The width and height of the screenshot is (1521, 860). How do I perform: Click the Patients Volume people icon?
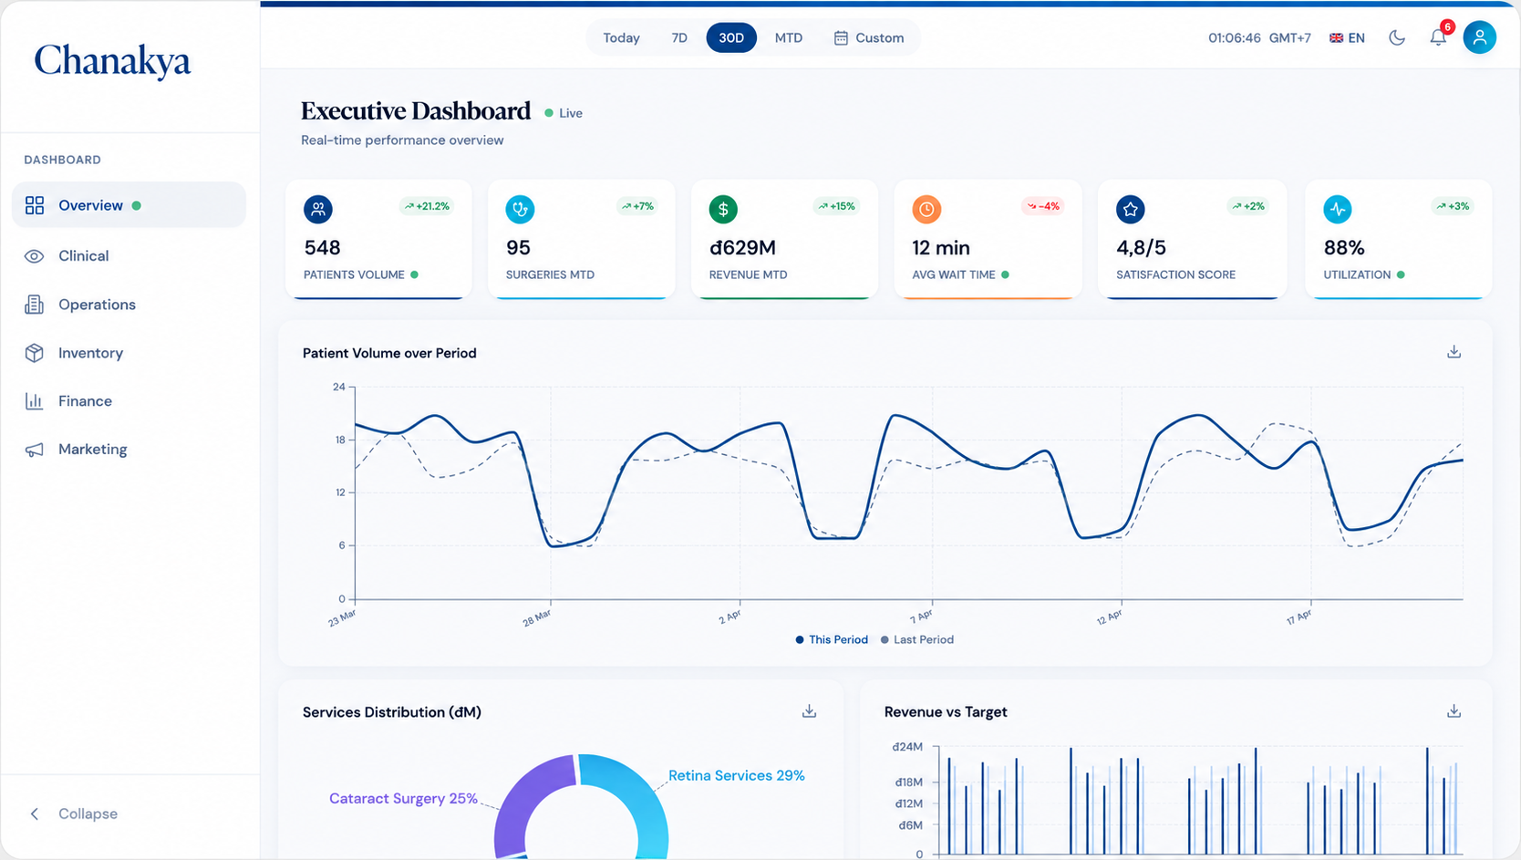pos(318,209)
